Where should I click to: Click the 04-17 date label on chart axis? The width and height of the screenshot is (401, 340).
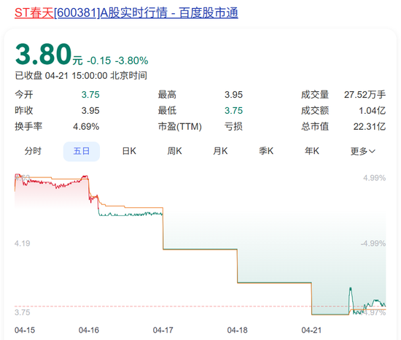pos(163,331)
